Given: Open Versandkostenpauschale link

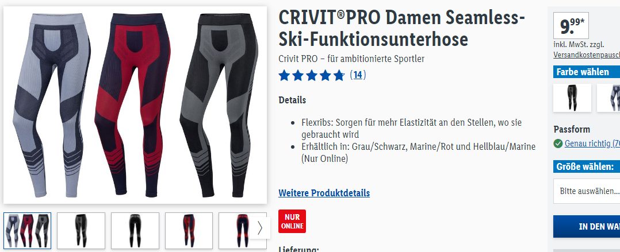Looking at the screenshot, I should click(x=587, y=55).
